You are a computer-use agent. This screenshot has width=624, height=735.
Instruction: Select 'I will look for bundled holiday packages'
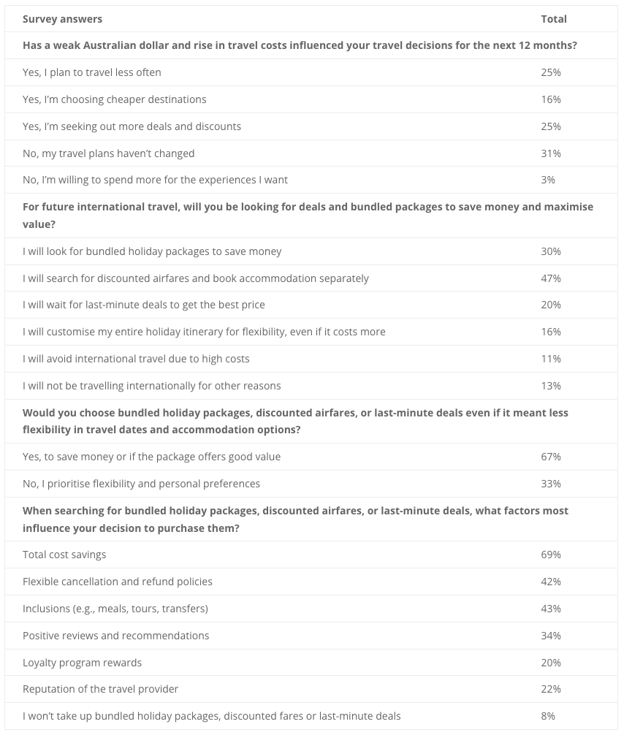click(152, 252)
